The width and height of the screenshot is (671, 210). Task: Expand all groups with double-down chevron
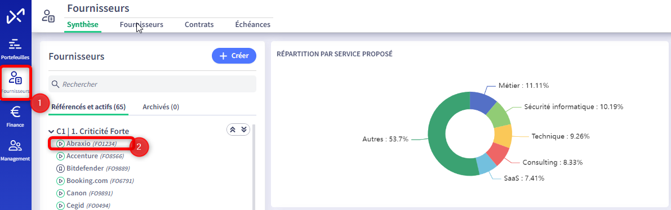pos(244,130)
